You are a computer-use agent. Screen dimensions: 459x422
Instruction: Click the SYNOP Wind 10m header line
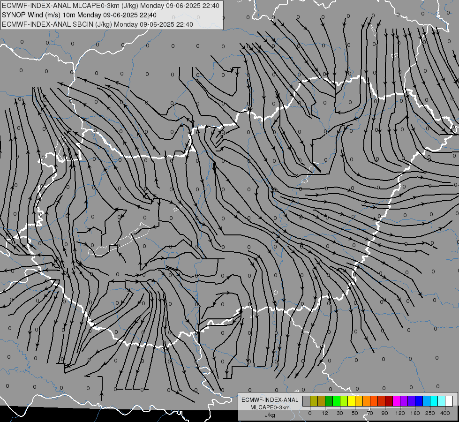[x=79, y=15]
